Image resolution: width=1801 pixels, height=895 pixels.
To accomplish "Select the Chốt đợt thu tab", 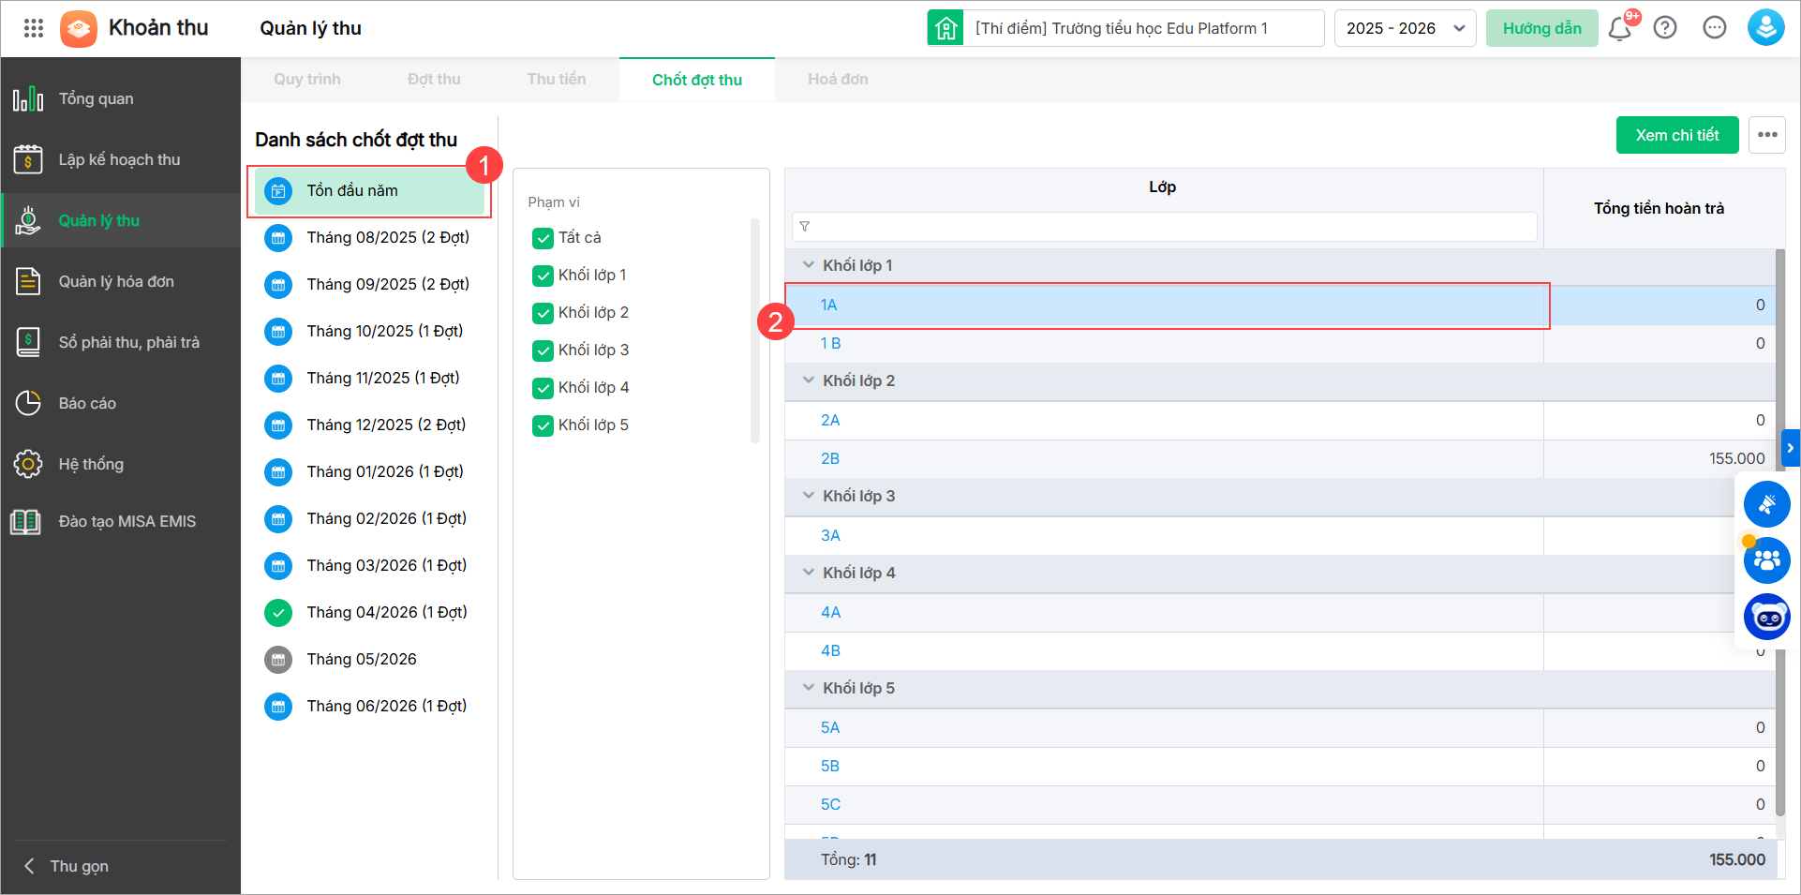I will [697, 80].
